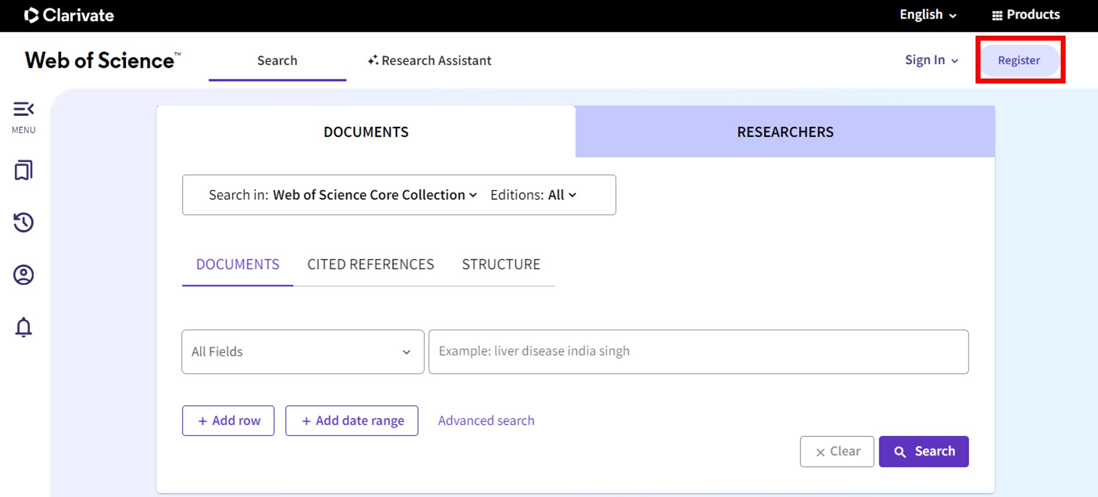Open the Editions: All dropdown

point(533,195)
